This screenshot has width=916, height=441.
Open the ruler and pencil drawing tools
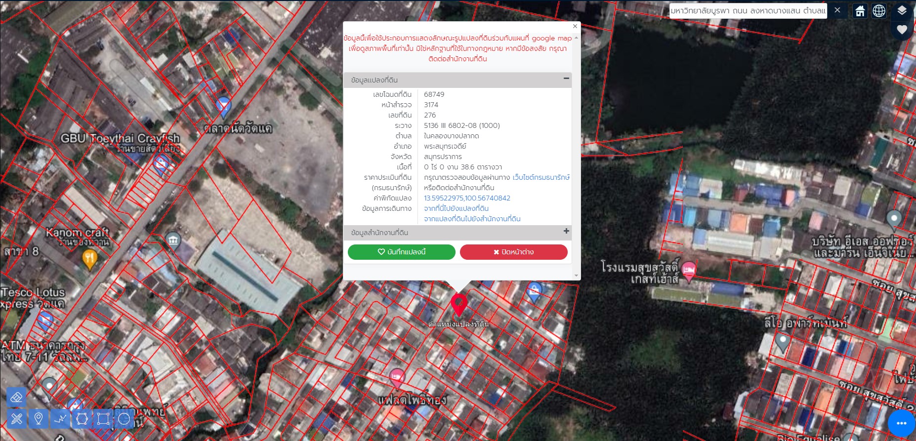[x=16, y=419]
